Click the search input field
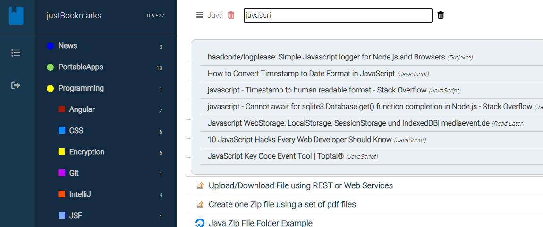543x227 pixels. (338, 15)
